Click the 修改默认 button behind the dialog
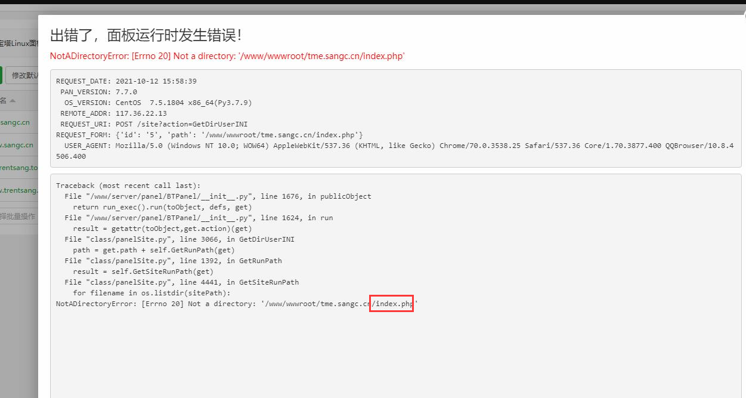 click(23, 76)
